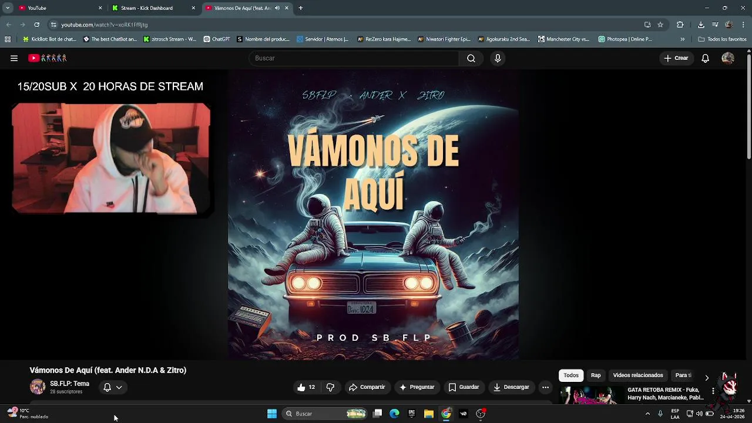
Task: Open SB.FLP: Tema channel link
Action: 69,384
